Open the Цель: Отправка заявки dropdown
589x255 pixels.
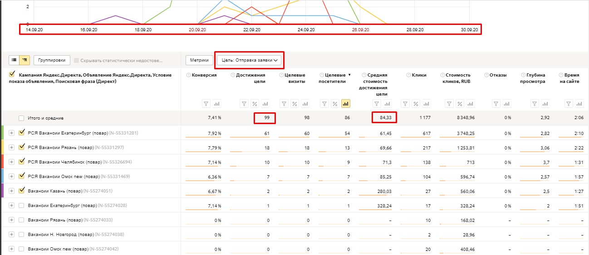[x=249, y=60]
